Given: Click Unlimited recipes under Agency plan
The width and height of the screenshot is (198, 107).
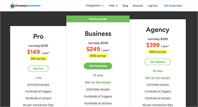Looking at the screenshot, I should coord(158,84).
